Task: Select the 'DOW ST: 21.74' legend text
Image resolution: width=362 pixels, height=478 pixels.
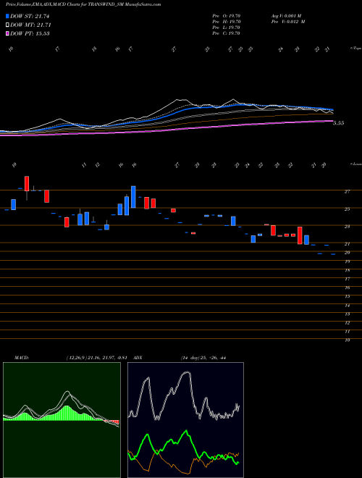Action: [30, 16]
